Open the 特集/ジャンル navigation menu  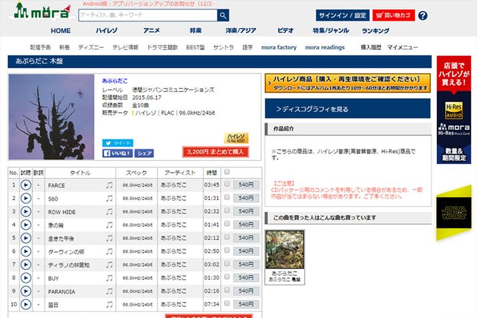click(331, 31)
